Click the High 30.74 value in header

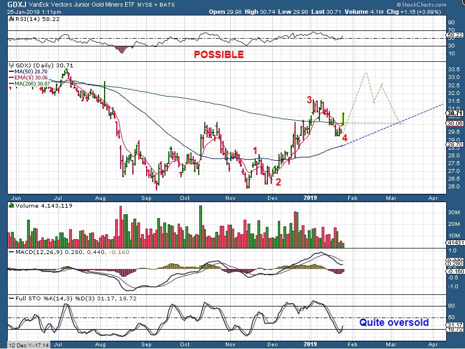click(260, 12)
